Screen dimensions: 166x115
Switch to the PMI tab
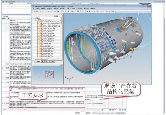(x=51, y=61)
